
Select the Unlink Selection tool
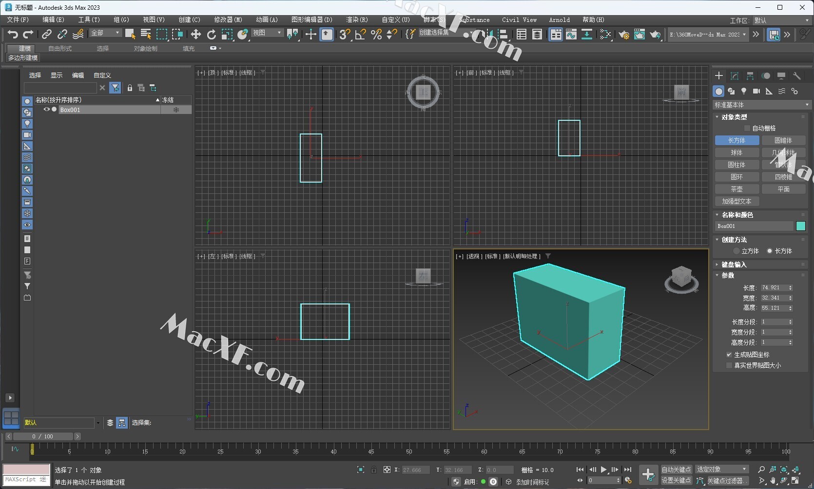62,34
